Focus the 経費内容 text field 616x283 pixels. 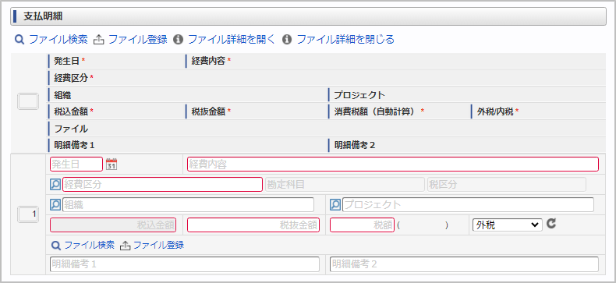click(393, 164)
